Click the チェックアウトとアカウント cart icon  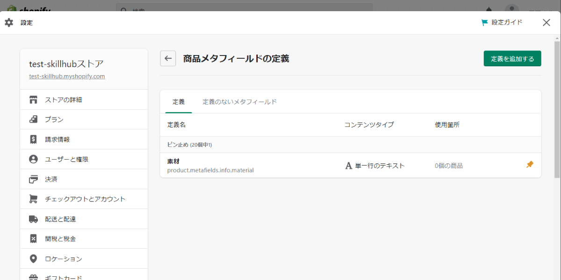pos(33,199)
